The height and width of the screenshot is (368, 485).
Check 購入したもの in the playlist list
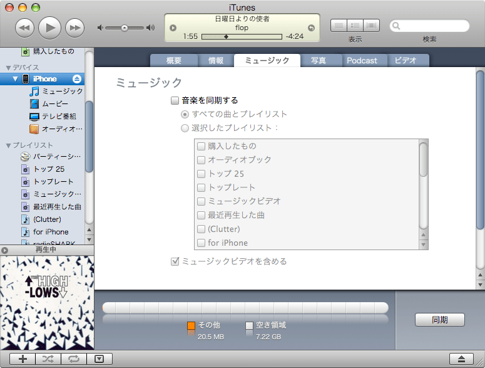[201, 146]
